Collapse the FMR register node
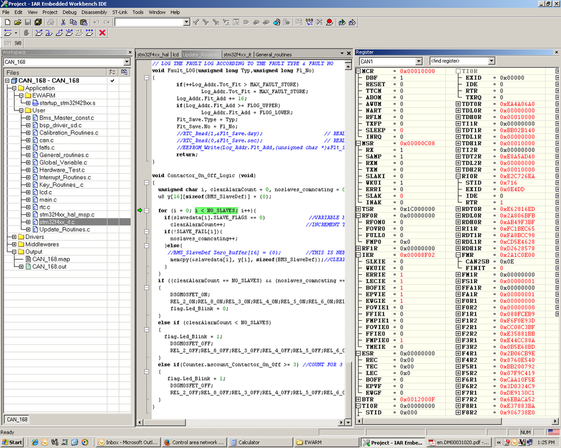561x448 pixels. 458,255
